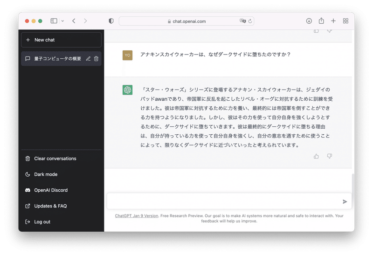Go back with the Safari back arrow
The width and height of the screenshot is (373, 256).
point(74,21)
